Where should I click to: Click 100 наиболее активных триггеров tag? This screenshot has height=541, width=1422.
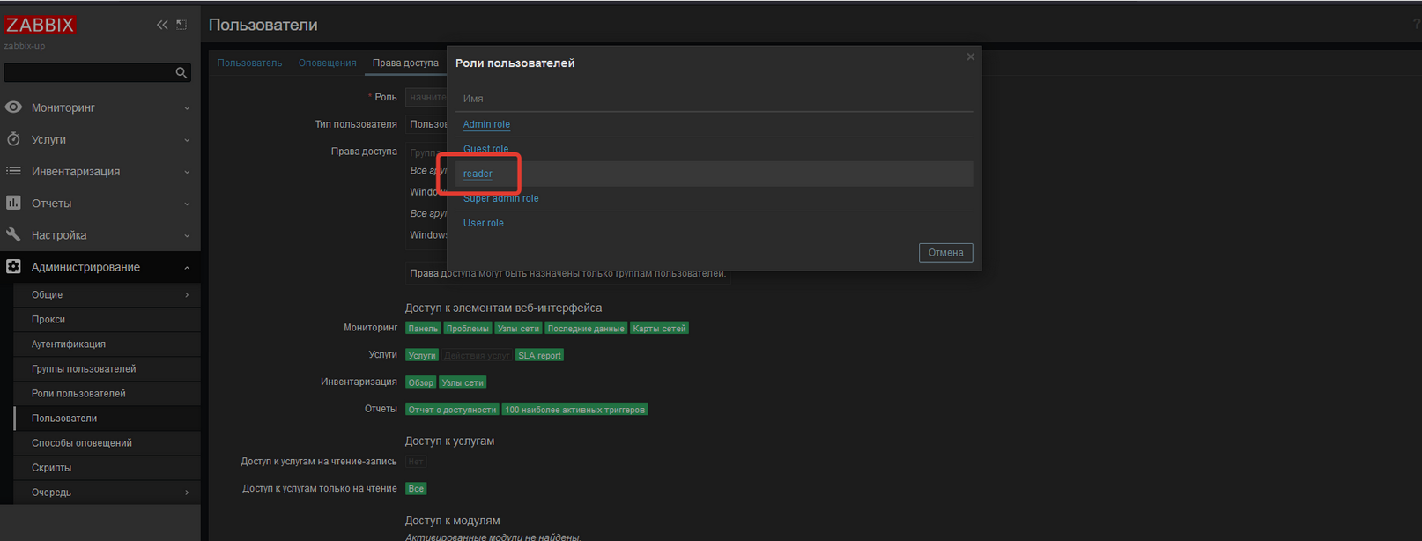pos(574,410)
